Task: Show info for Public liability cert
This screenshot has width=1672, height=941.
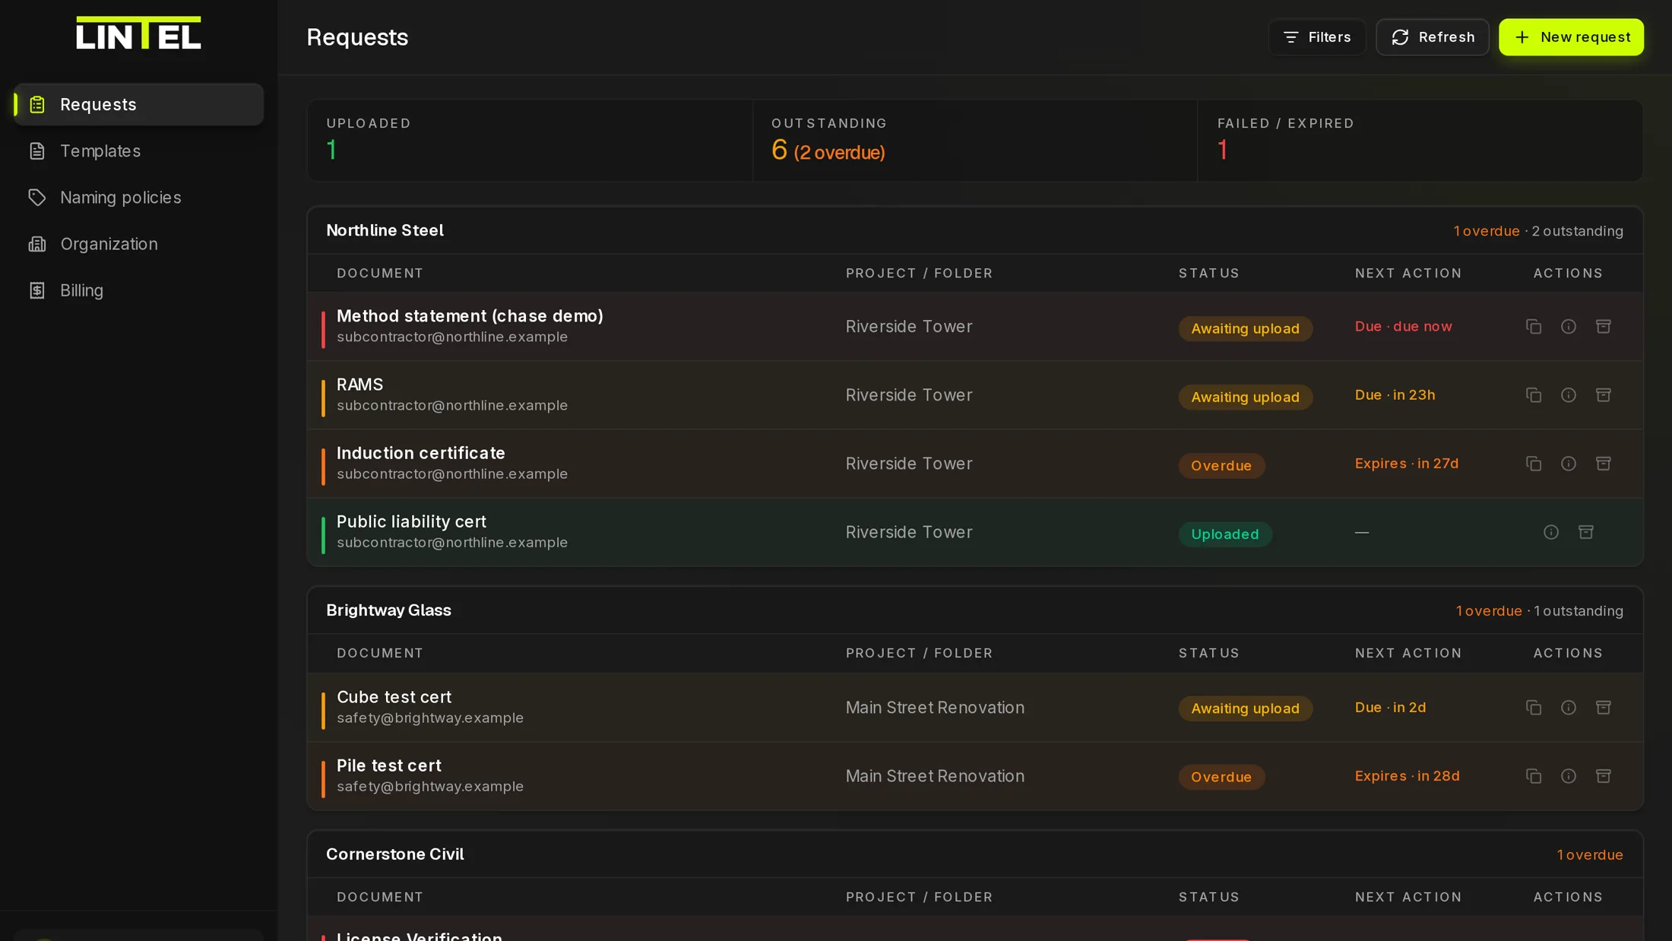Action: coord(1551,532)
